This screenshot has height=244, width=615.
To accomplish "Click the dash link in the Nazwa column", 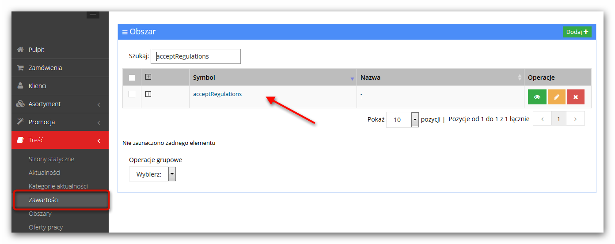I will pyautogui.click(x=361, y=95).
